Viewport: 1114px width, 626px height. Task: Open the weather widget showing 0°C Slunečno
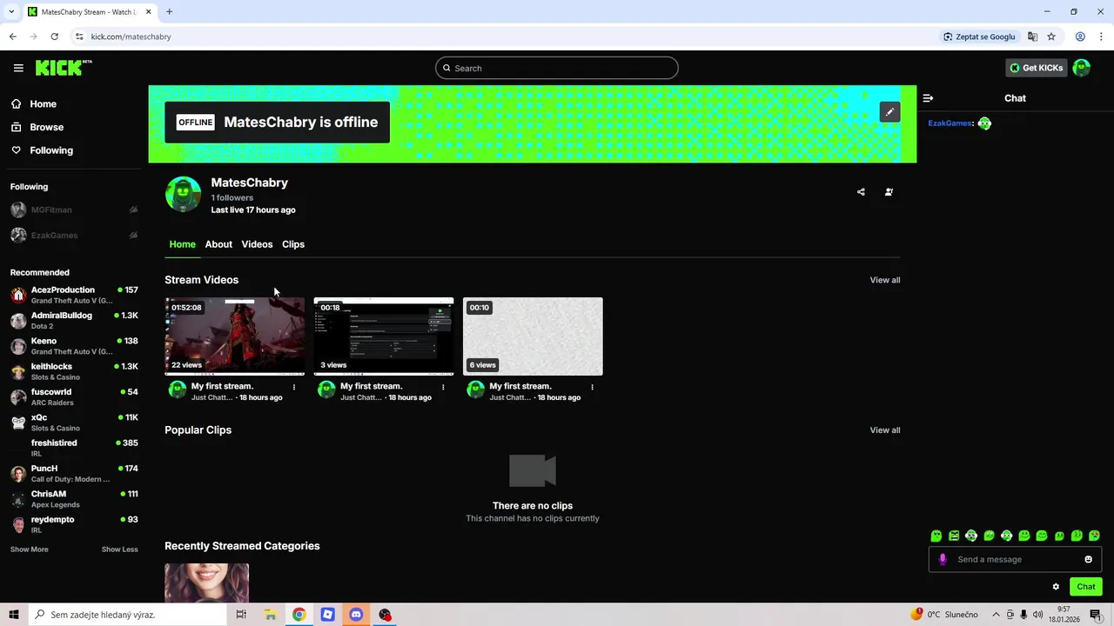point(944,615)
